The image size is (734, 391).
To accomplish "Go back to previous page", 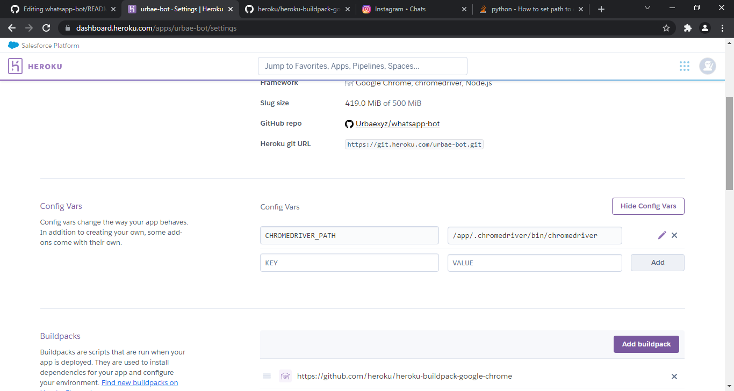I will pyautogui.click(x=12, y=28).
